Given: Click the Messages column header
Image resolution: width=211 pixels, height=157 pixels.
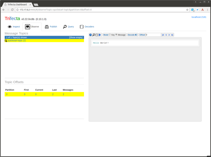Looking at the screenshot, I should (x=68, y=90).
